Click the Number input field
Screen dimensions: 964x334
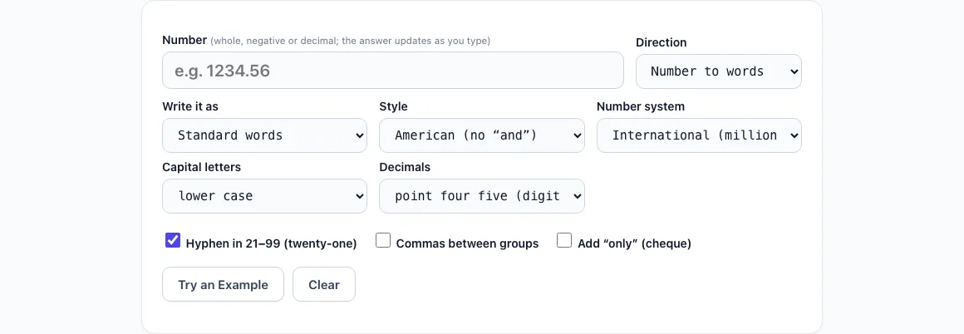393,70
